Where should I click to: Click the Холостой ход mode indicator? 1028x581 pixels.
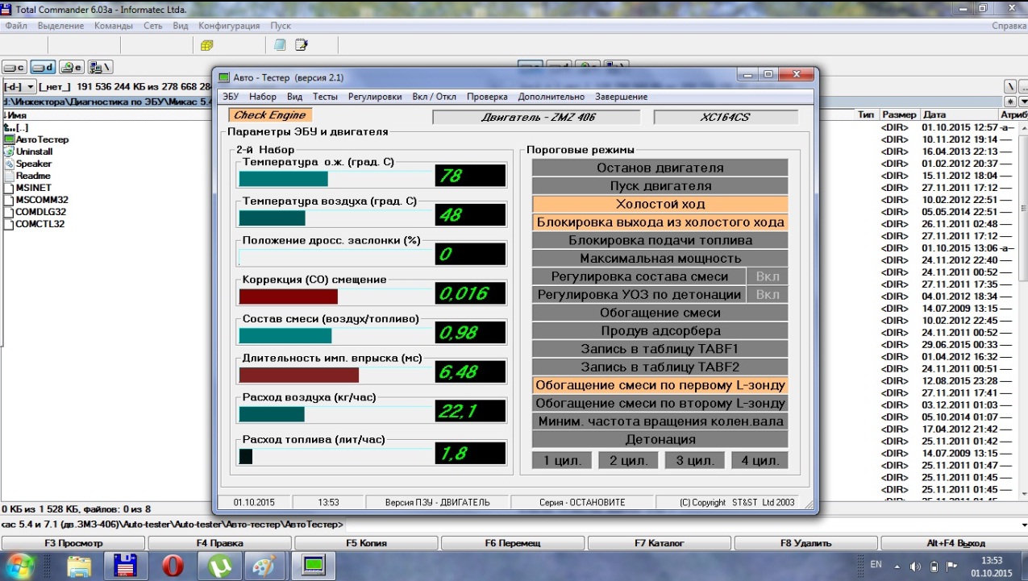(660, 205)
